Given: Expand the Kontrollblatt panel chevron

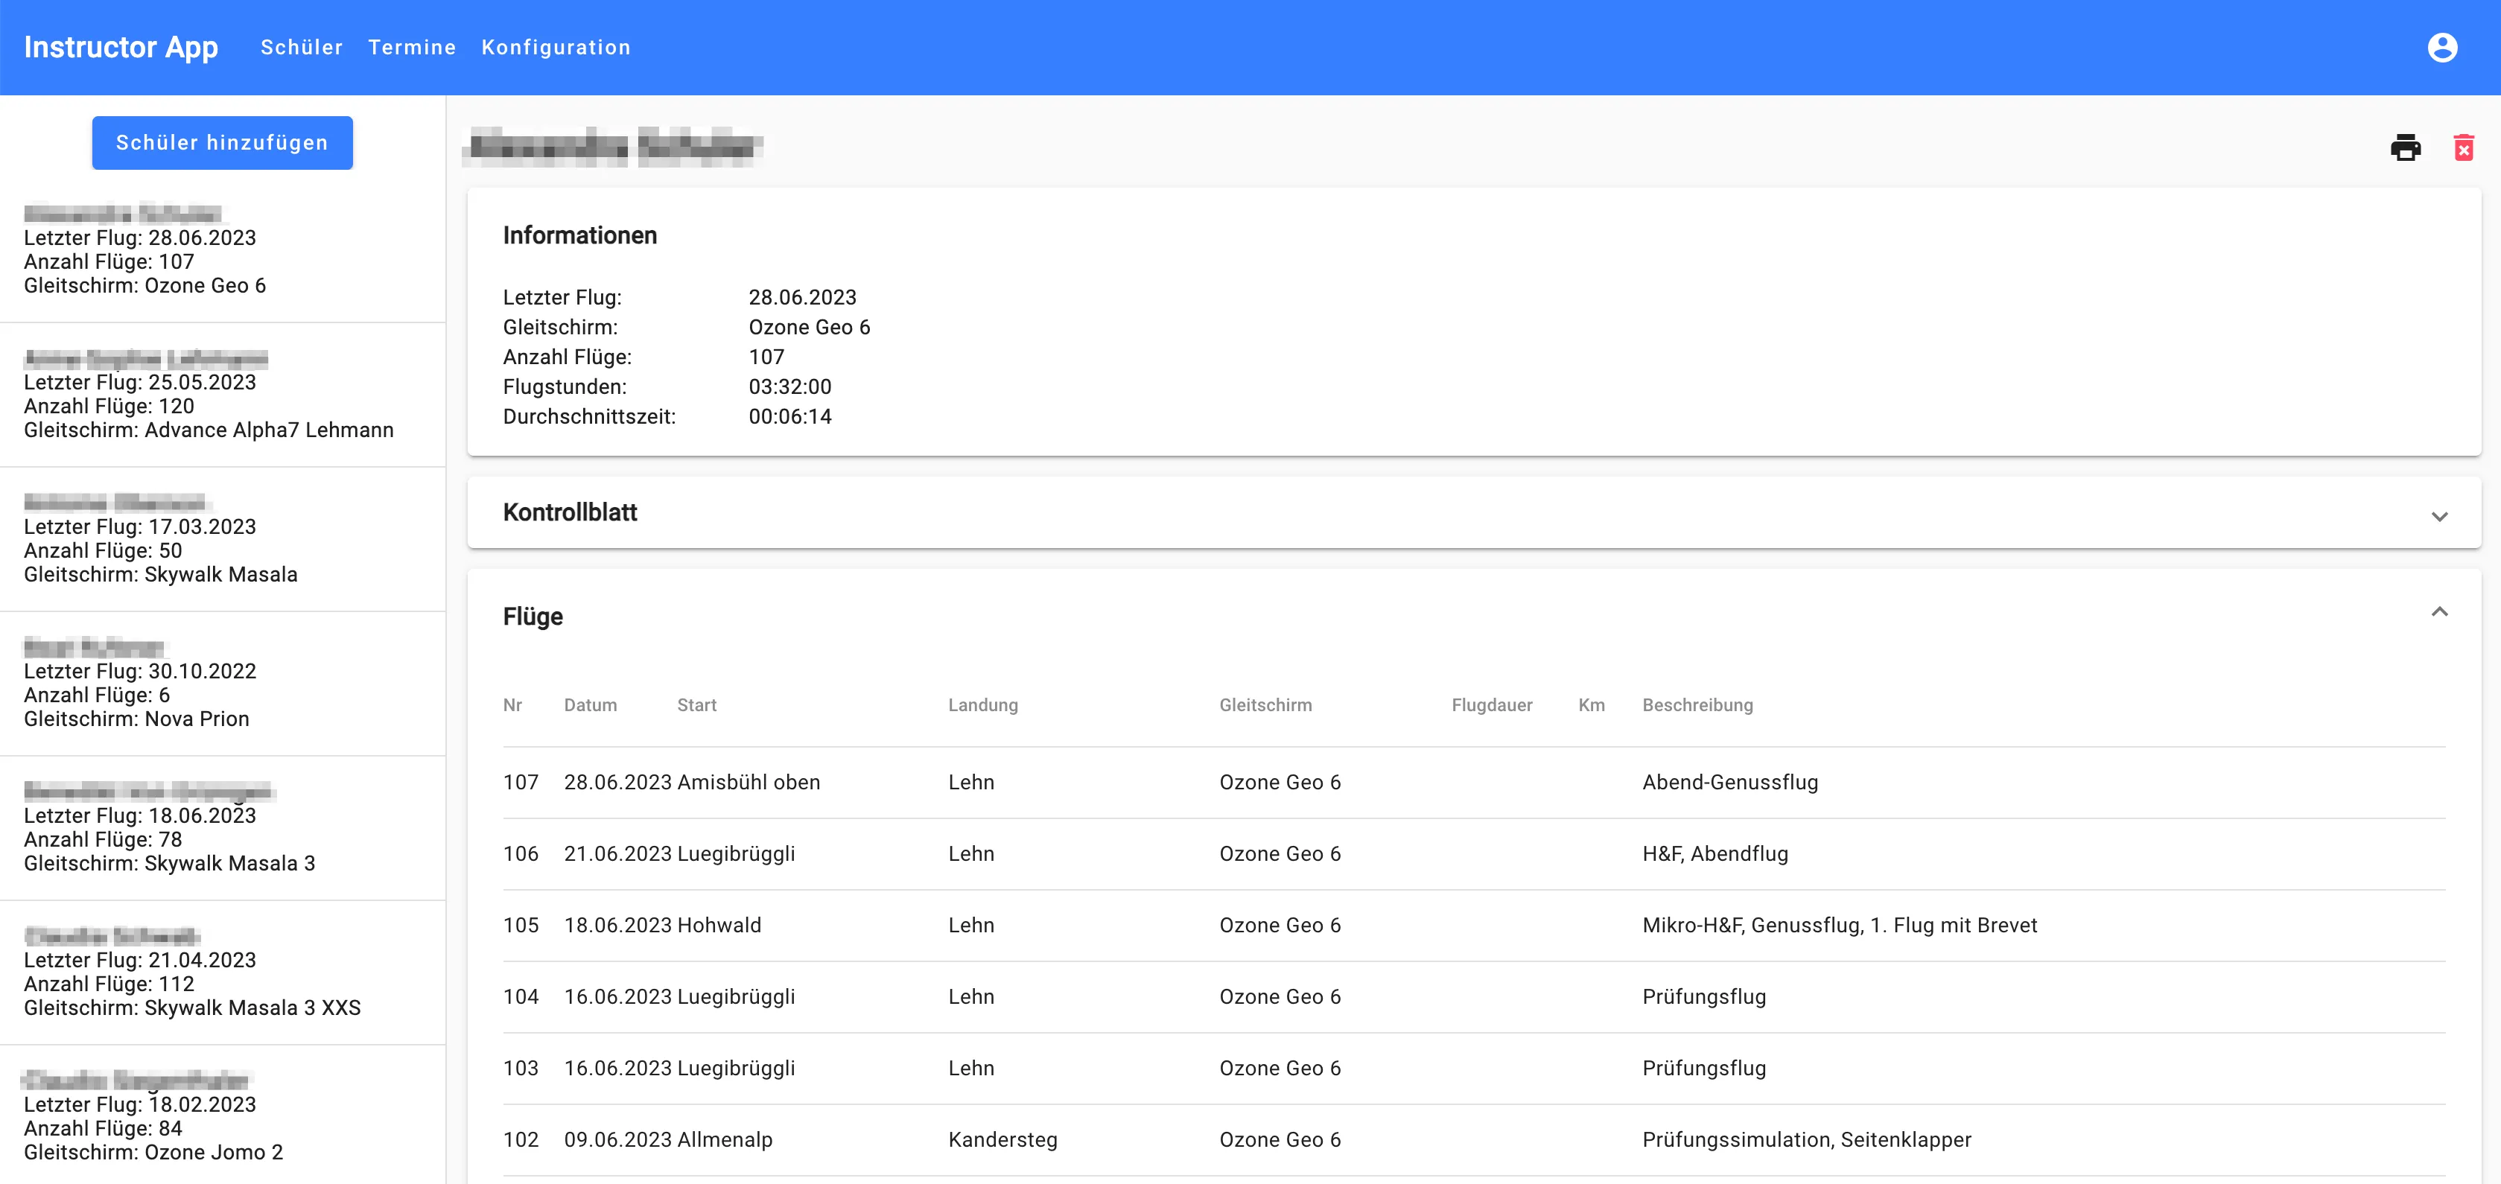Looking at the screenshot, I should tap(2439, 516).
